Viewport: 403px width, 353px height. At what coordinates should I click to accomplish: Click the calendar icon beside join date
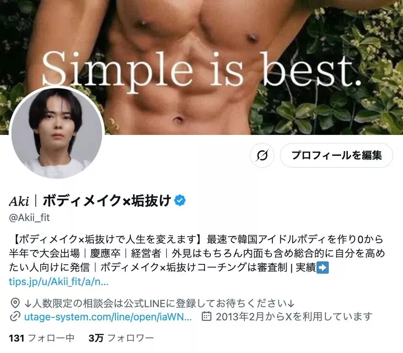[x=207, y=317]
